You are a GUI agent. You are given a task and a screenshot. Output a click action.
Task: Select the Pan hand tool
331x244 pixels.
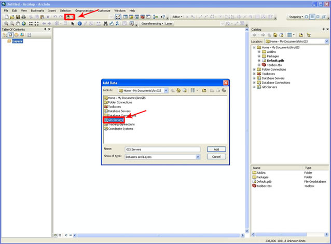coord(18,24)
